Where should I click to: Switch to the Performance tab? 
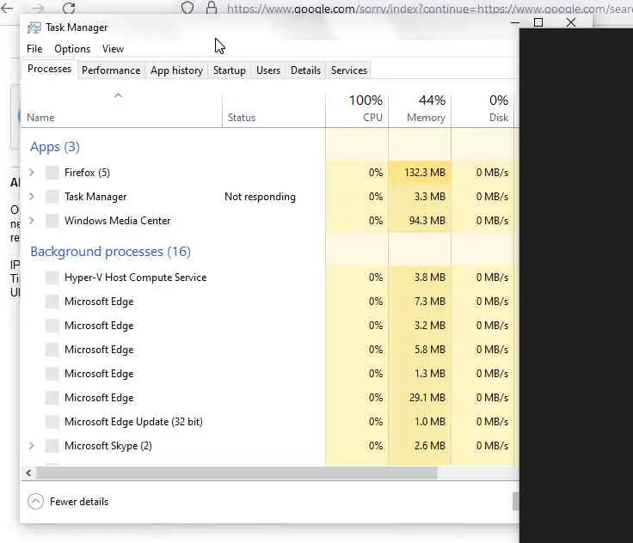[x=111, y=70]
